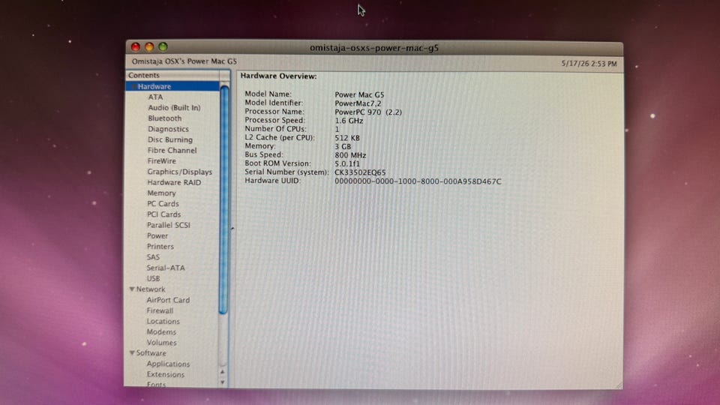Click the PowerMac7,2 model identifier value

tap(358, 103)
